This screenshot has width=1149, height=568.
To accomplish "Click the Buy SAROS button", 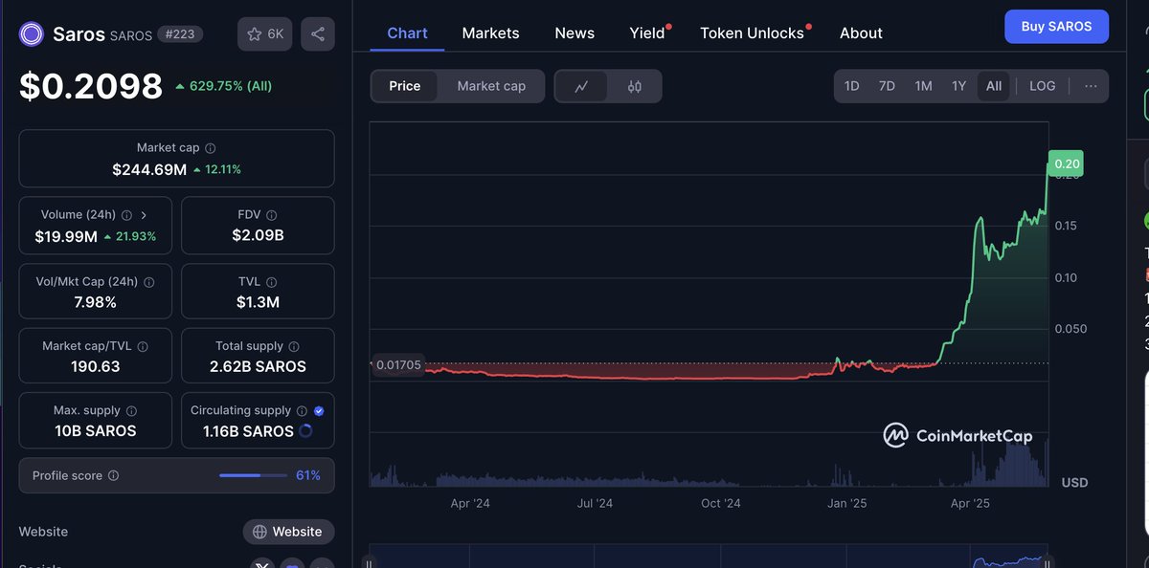I will 1056,26.
